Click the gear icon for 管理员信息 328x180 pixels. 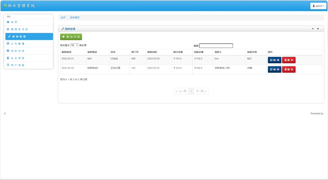(8, 29)
